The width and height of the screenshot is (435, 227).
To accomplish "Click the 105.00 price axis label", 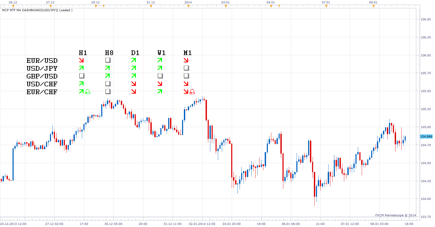I will (426, 127).
